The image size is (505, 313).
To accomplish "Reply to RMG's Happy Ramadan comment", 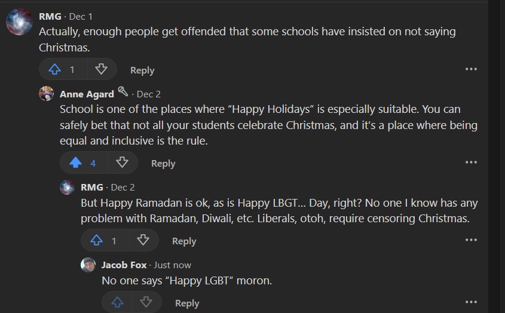I will click(184, 241).
